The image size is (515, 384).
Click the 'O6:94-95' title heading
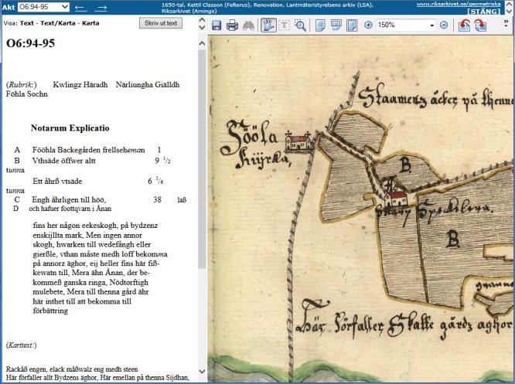click(x=31, y=43)
